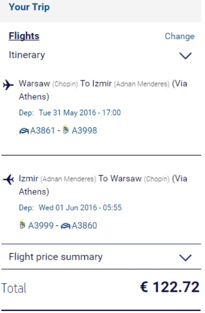205x313 pixels.
Task: Click the Warsaw to Izmir route title
Action: point(103,90)
